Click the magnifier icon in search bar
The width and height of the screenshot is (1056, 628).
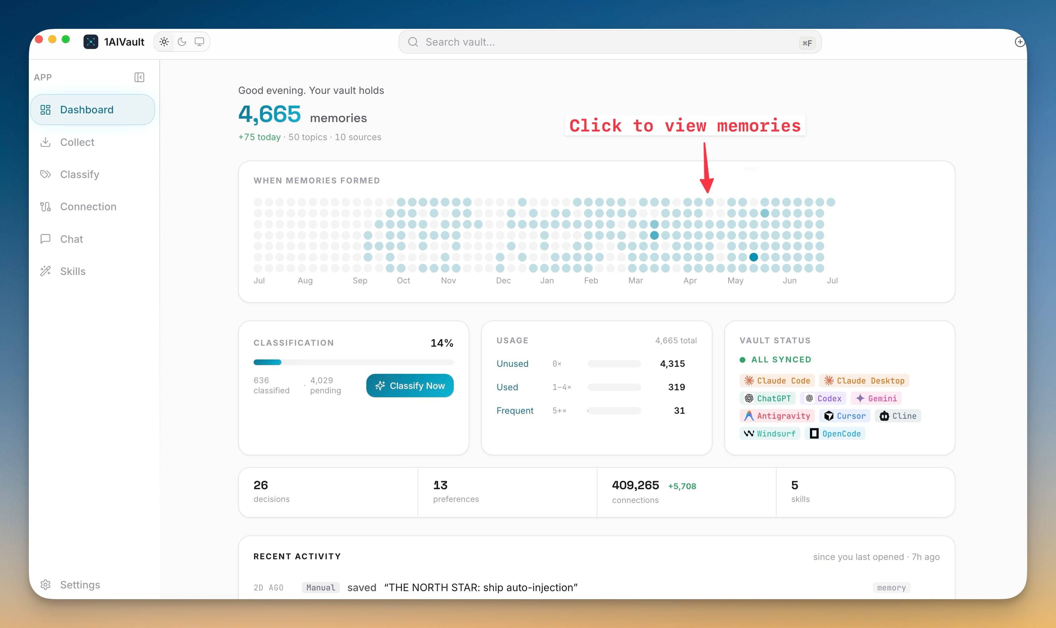coord(413,42)
